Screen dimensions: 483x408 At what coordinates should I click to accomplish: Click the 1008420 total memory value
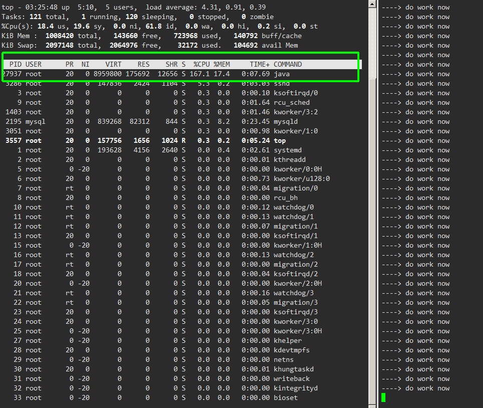pos(60,36)
